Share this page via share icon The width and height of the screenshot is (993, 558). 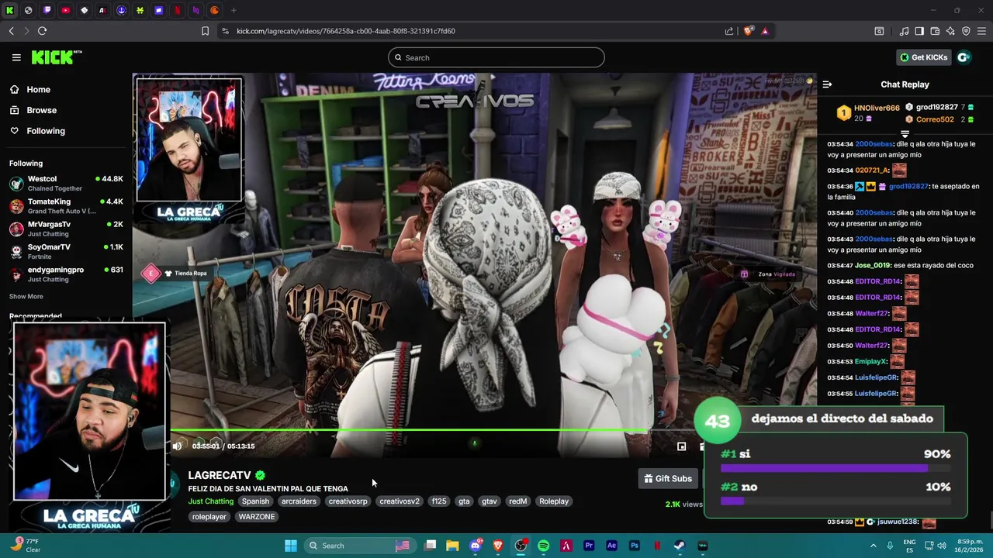pyautogui.click(x=729, y=31)
